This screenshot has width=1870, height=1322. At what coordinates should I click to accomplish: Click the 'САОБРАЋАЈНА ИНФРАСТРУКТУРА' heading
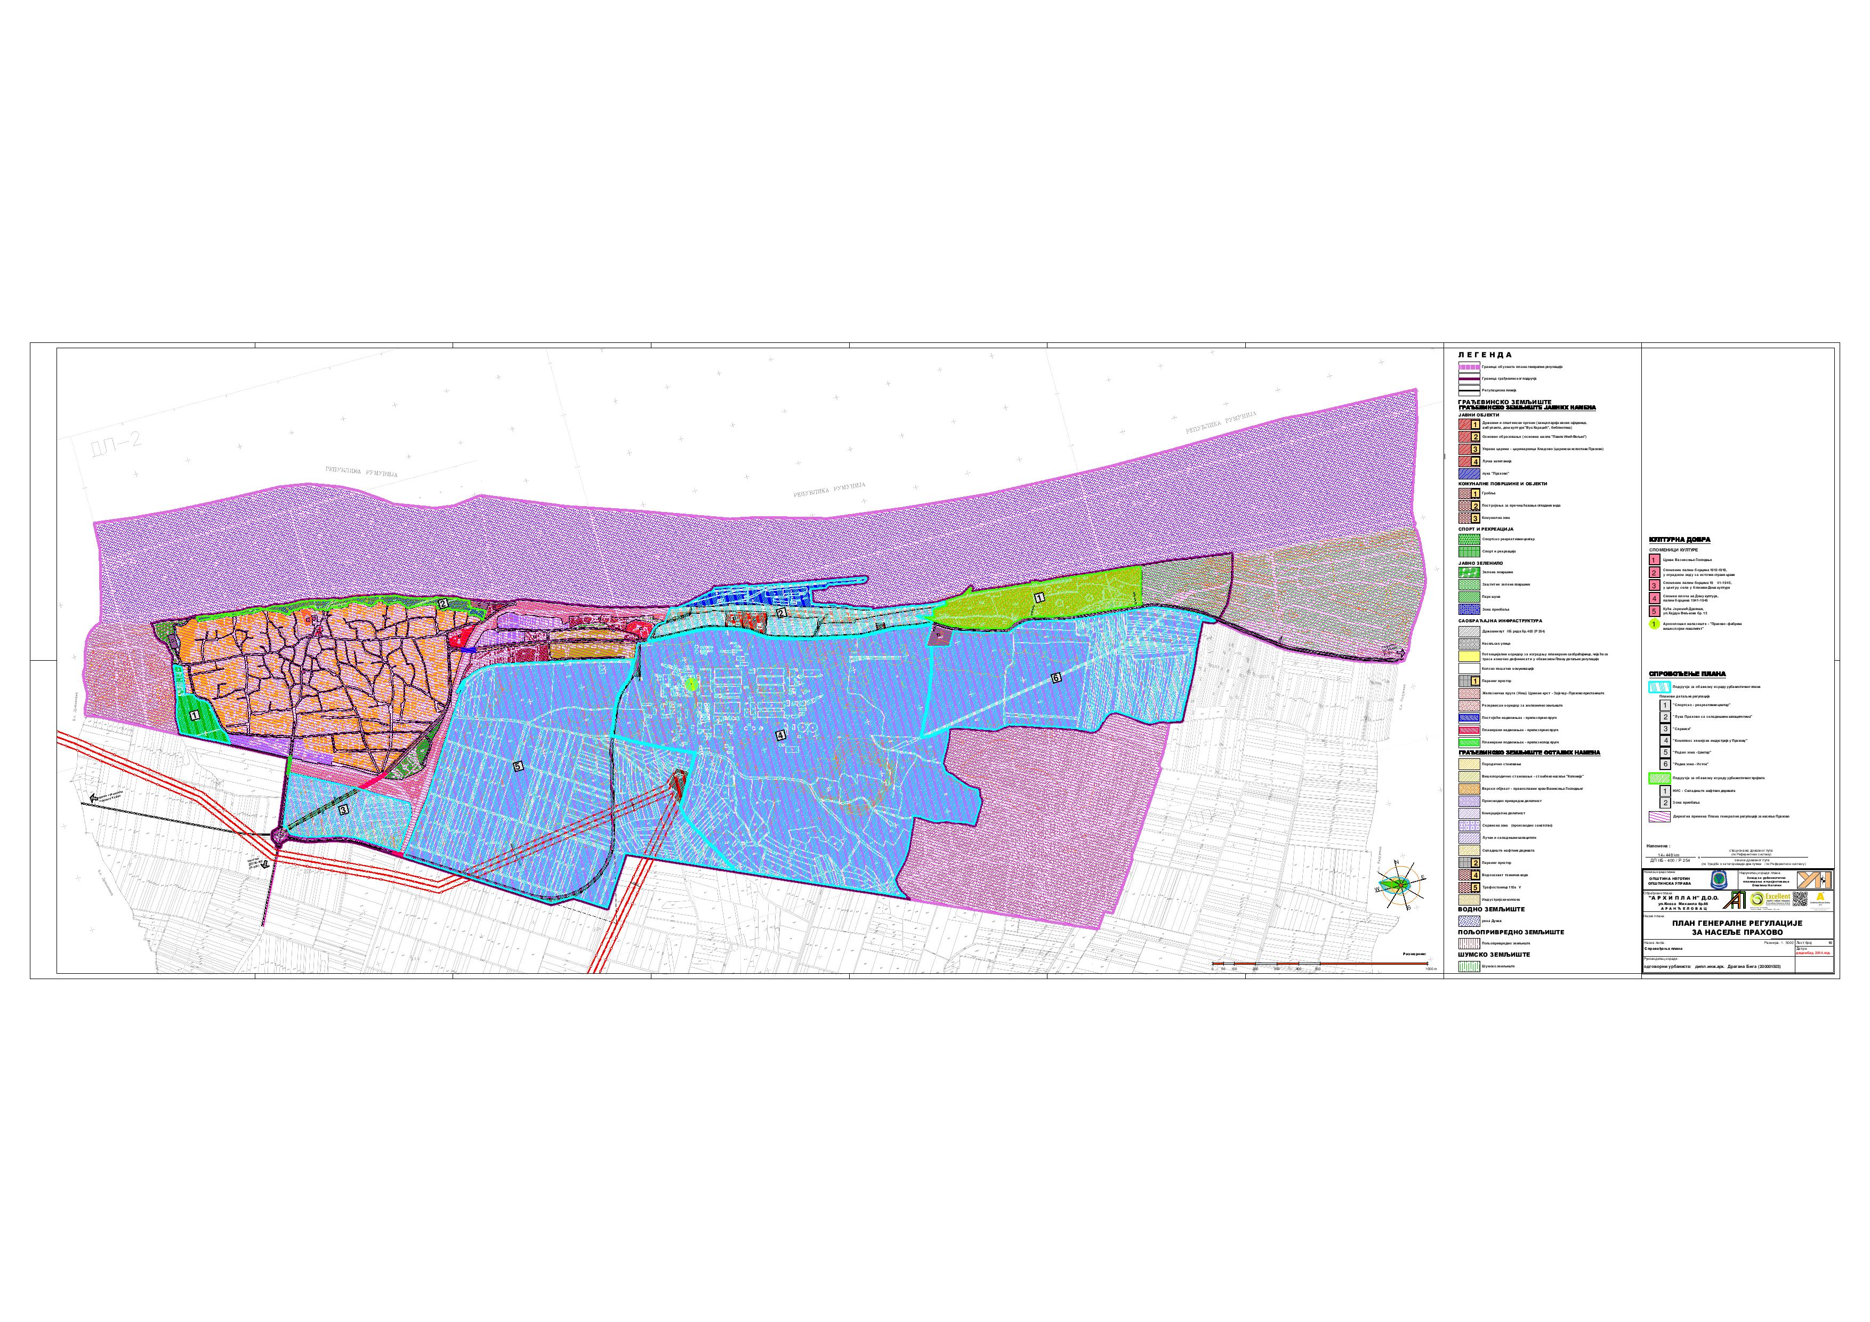click(x=1500, y=621)
